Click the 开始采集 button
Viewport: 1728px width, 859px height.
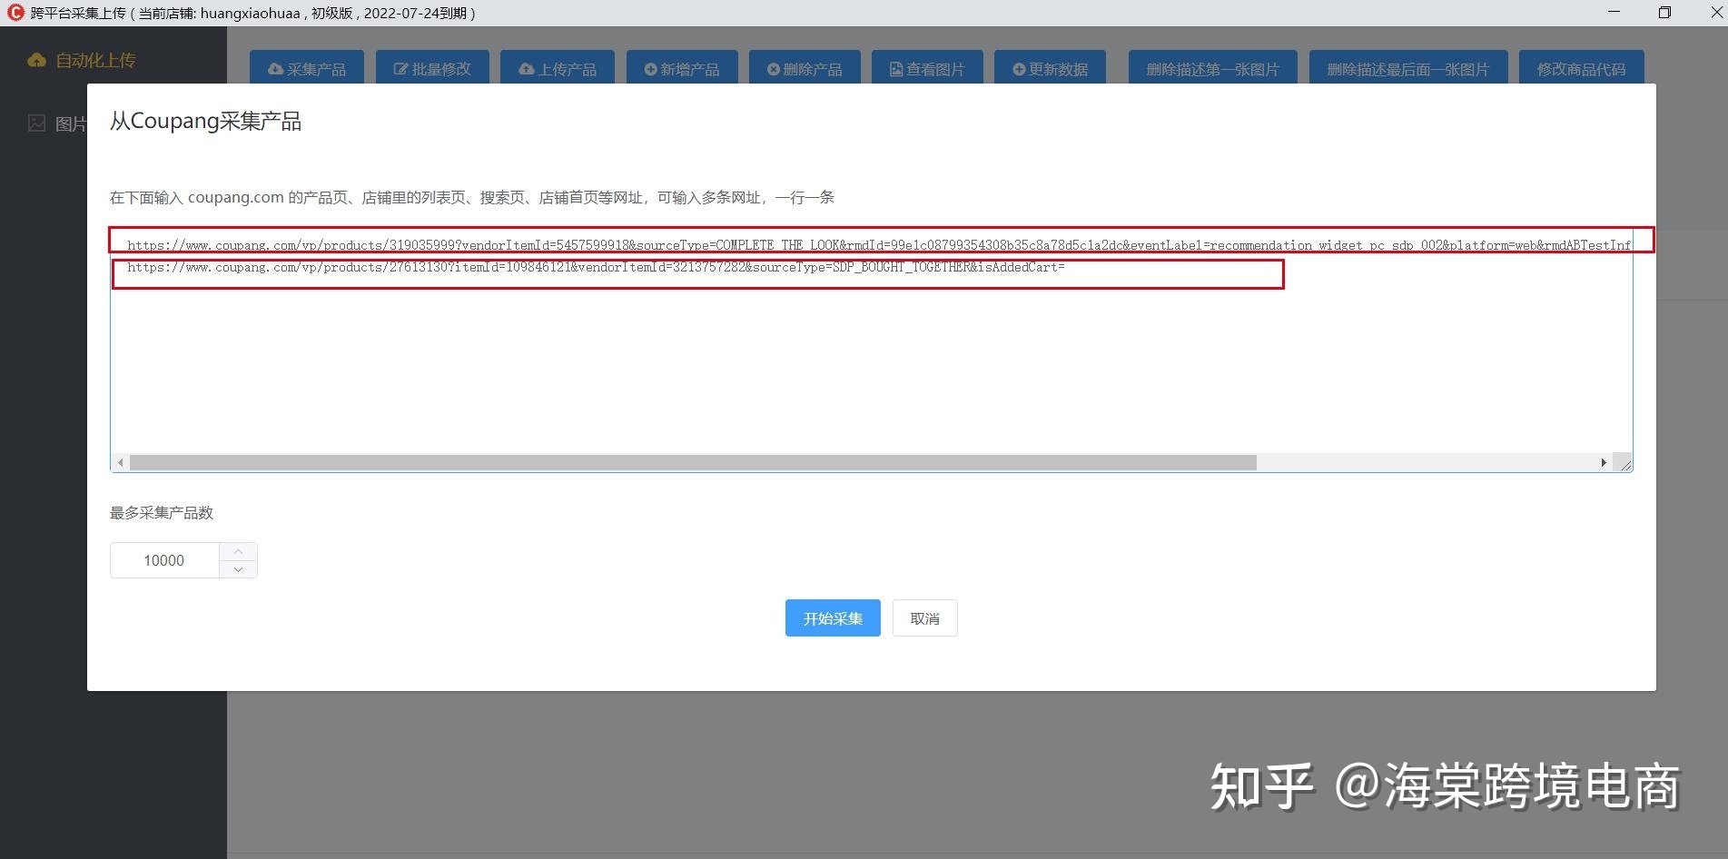tap(833, 618)
